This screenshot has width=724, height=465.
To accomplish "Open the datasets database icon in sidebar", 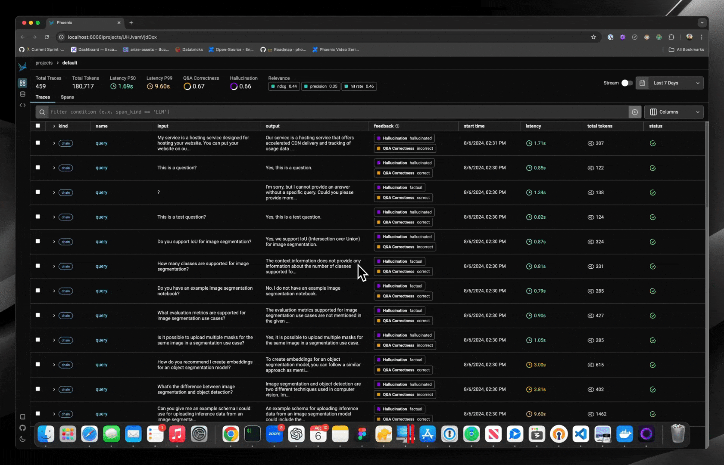I will (x=22, y=94).
